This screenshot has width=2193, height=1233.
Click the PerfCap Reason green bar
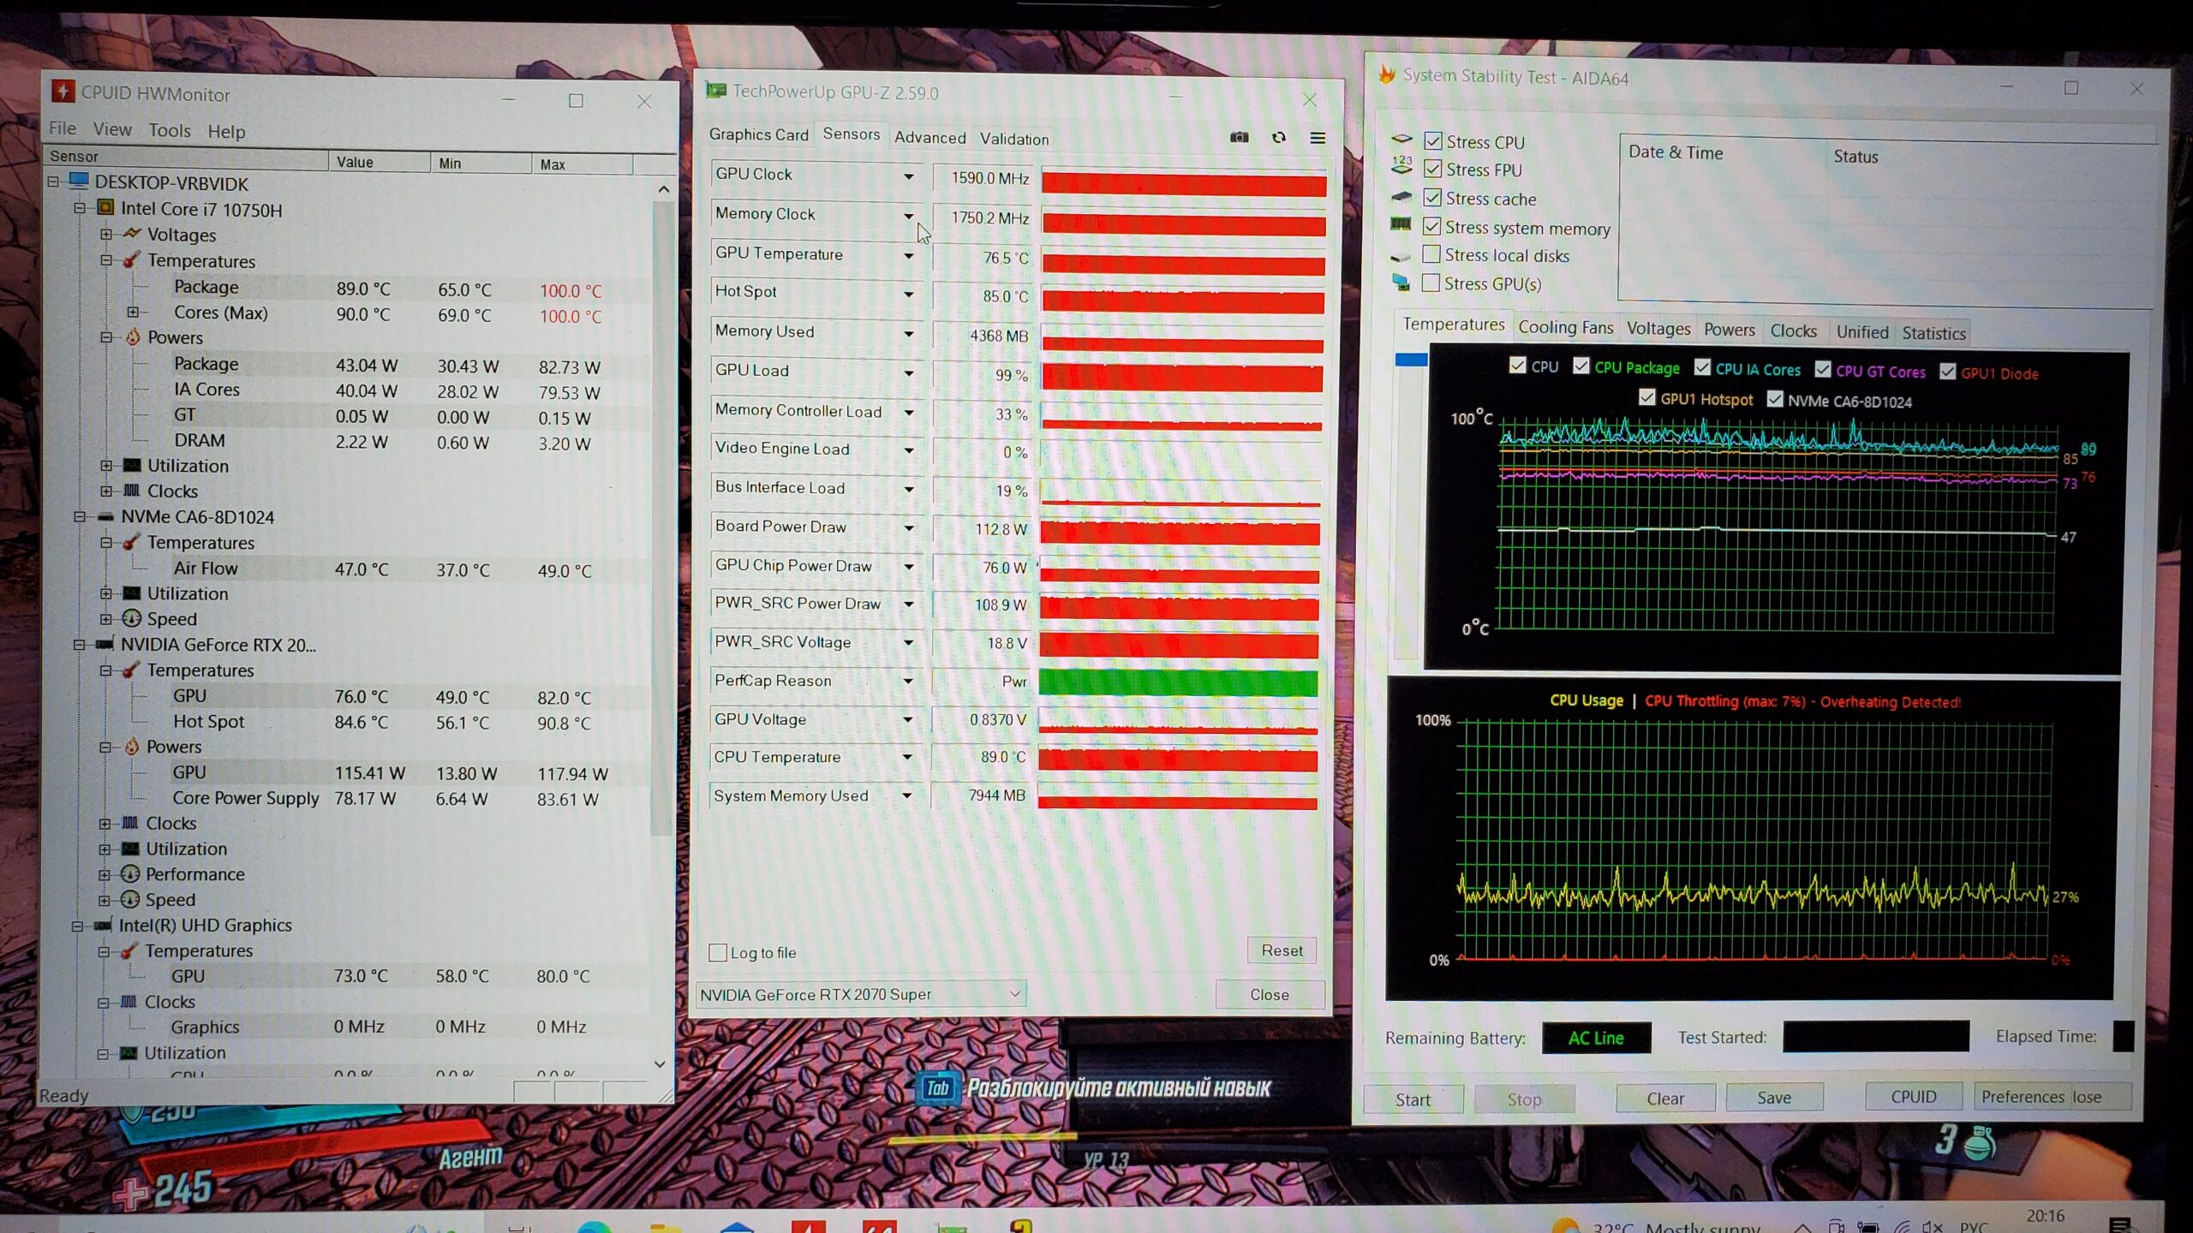pyautogui.click(x=1178, y=682)
